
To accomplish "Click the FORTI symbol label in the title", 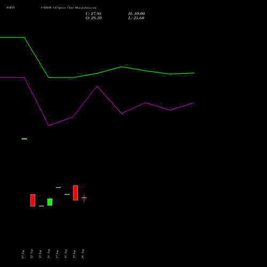I will pos(11,7).
